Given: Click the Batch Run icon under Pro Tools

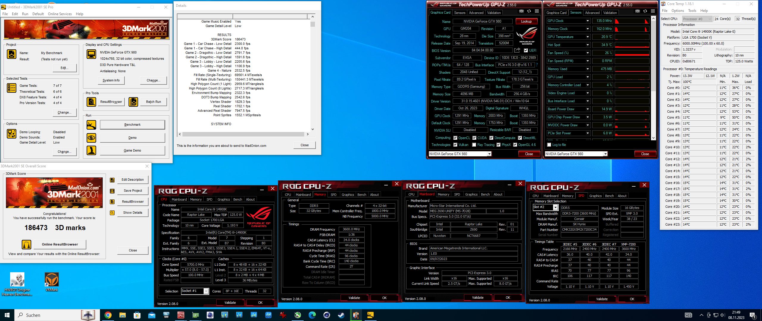Looking at the screenshot, I should (x=133, y=102).
